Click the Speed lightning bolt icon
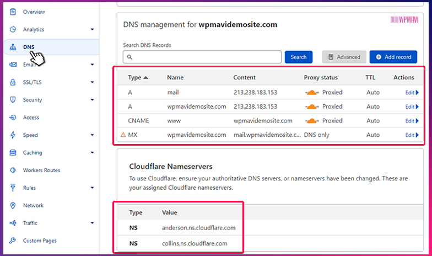Image resolution: width=432 pixels, height=256 pixels. click(x=13, y=135)
